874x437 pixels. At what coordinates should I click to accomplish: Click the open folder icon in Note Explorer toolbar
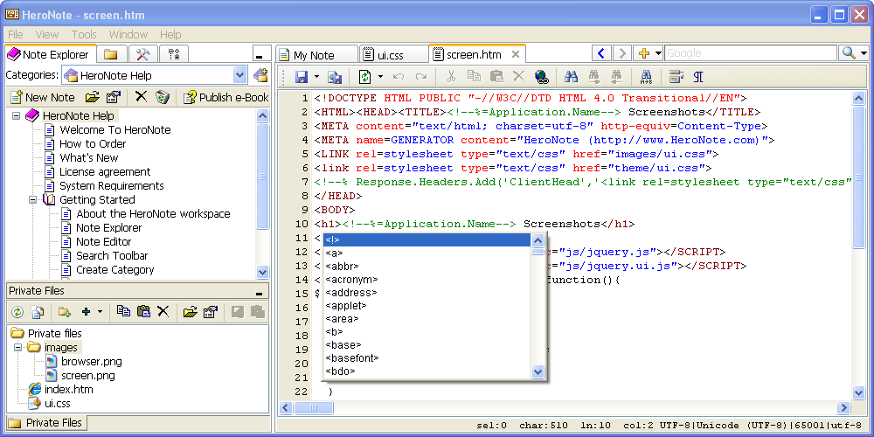92,97
